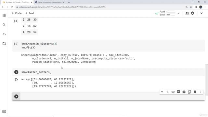Click the array value 12.66666667
The height and width of the screenshot is (117, 208).
63,83
